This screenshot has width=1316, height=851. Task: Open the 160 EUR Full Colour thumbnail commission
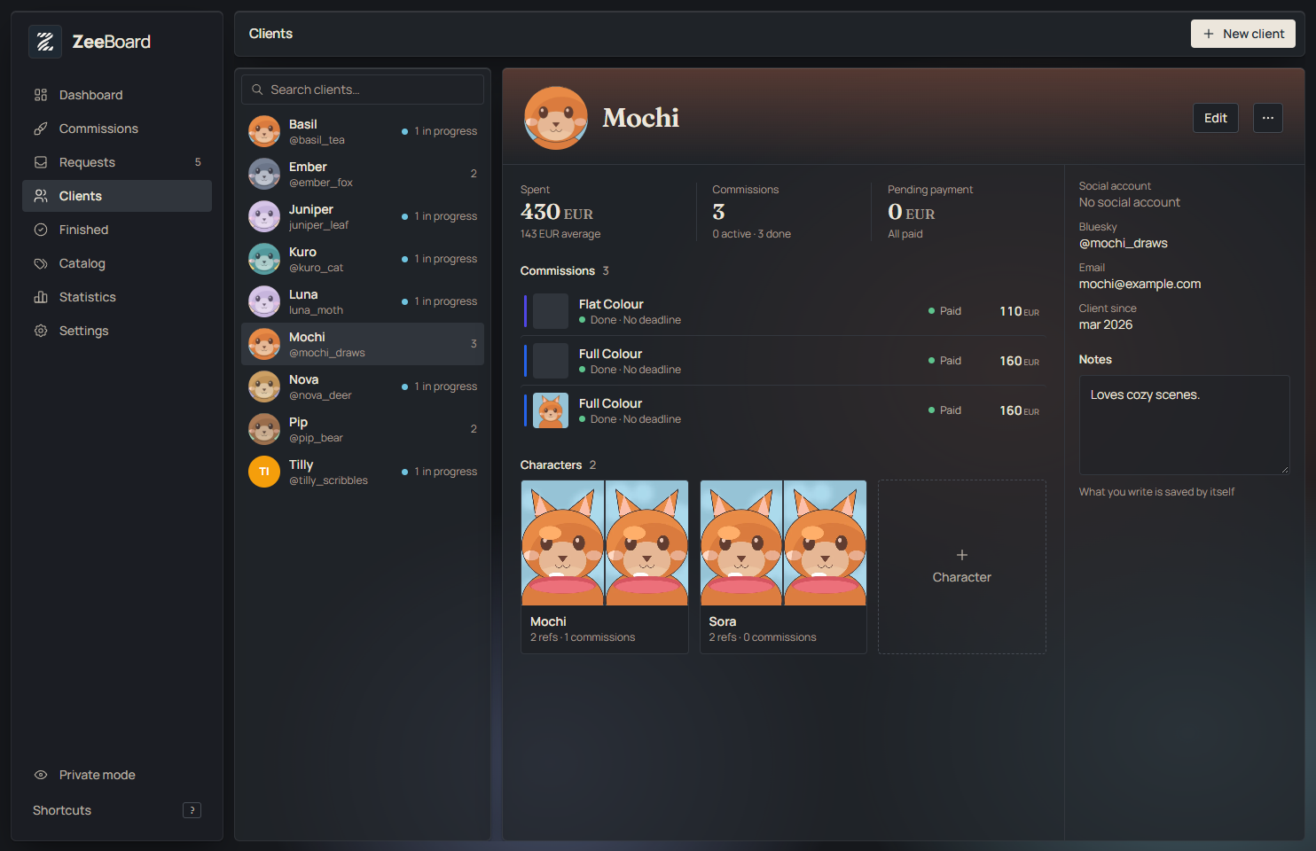tap(784, 410)
